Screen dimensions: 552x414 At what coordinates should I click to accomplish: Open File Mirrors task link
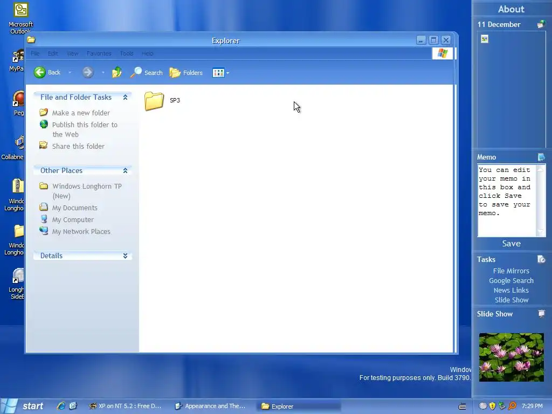click(511, 271)
